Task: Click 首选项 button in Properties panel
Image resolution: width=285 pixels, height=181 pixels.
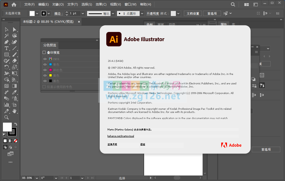Action: coord(266,150)
